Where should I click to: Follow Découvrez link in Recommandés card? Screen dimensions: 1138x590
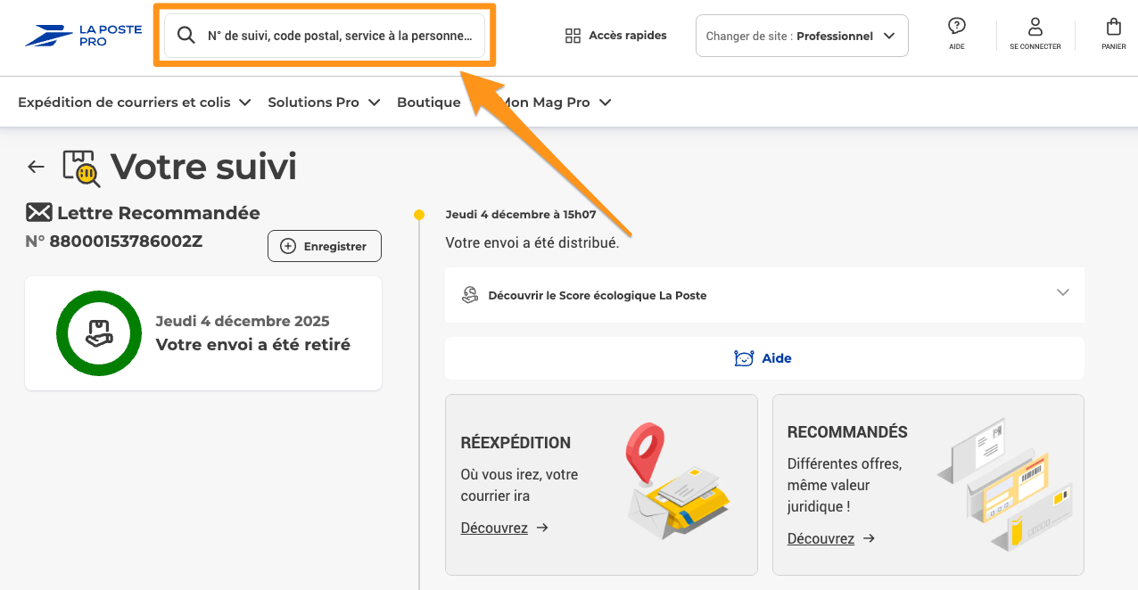(831, 538)
